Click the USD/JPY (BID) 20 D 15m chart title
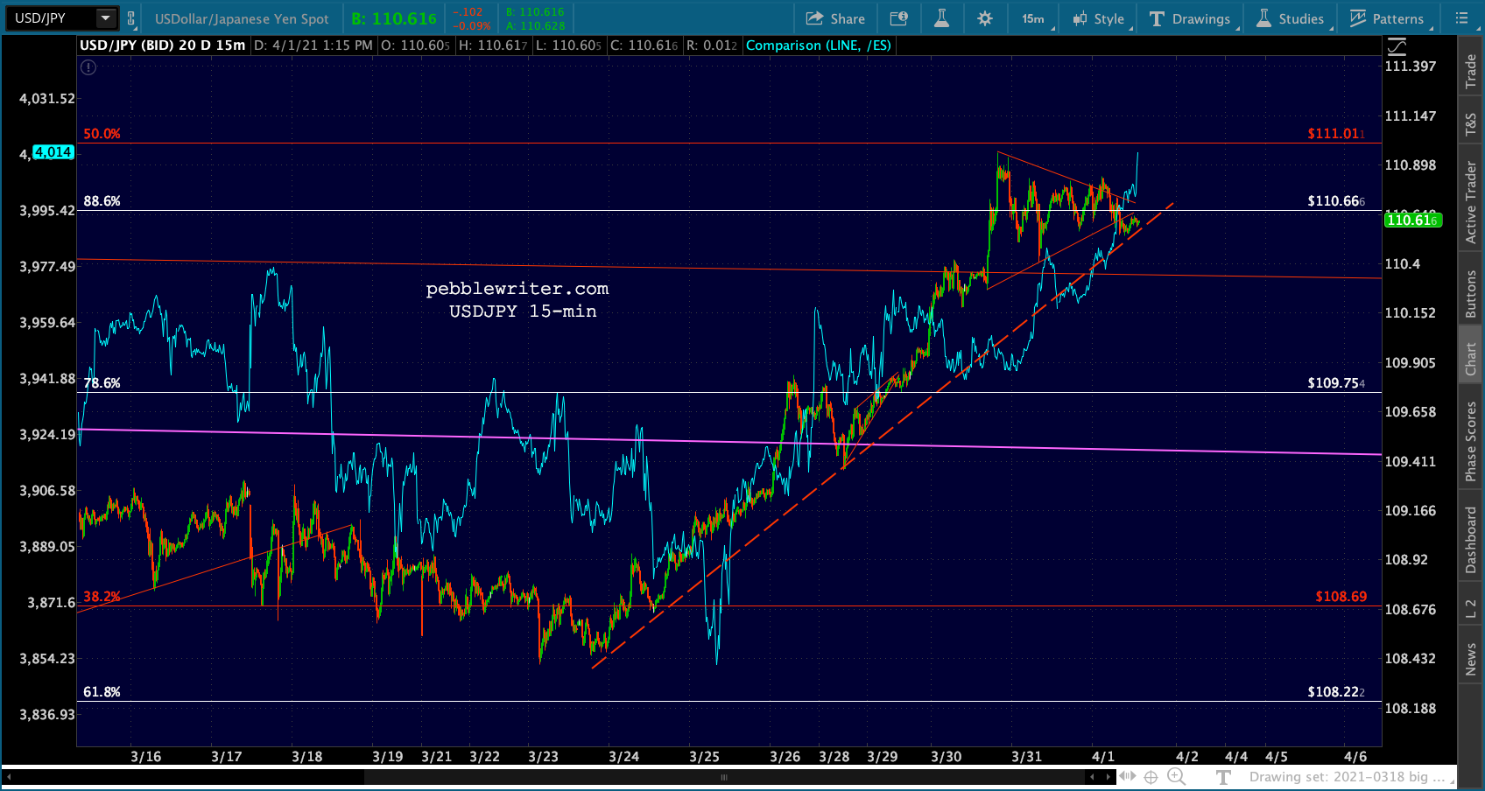 [163, 45]
